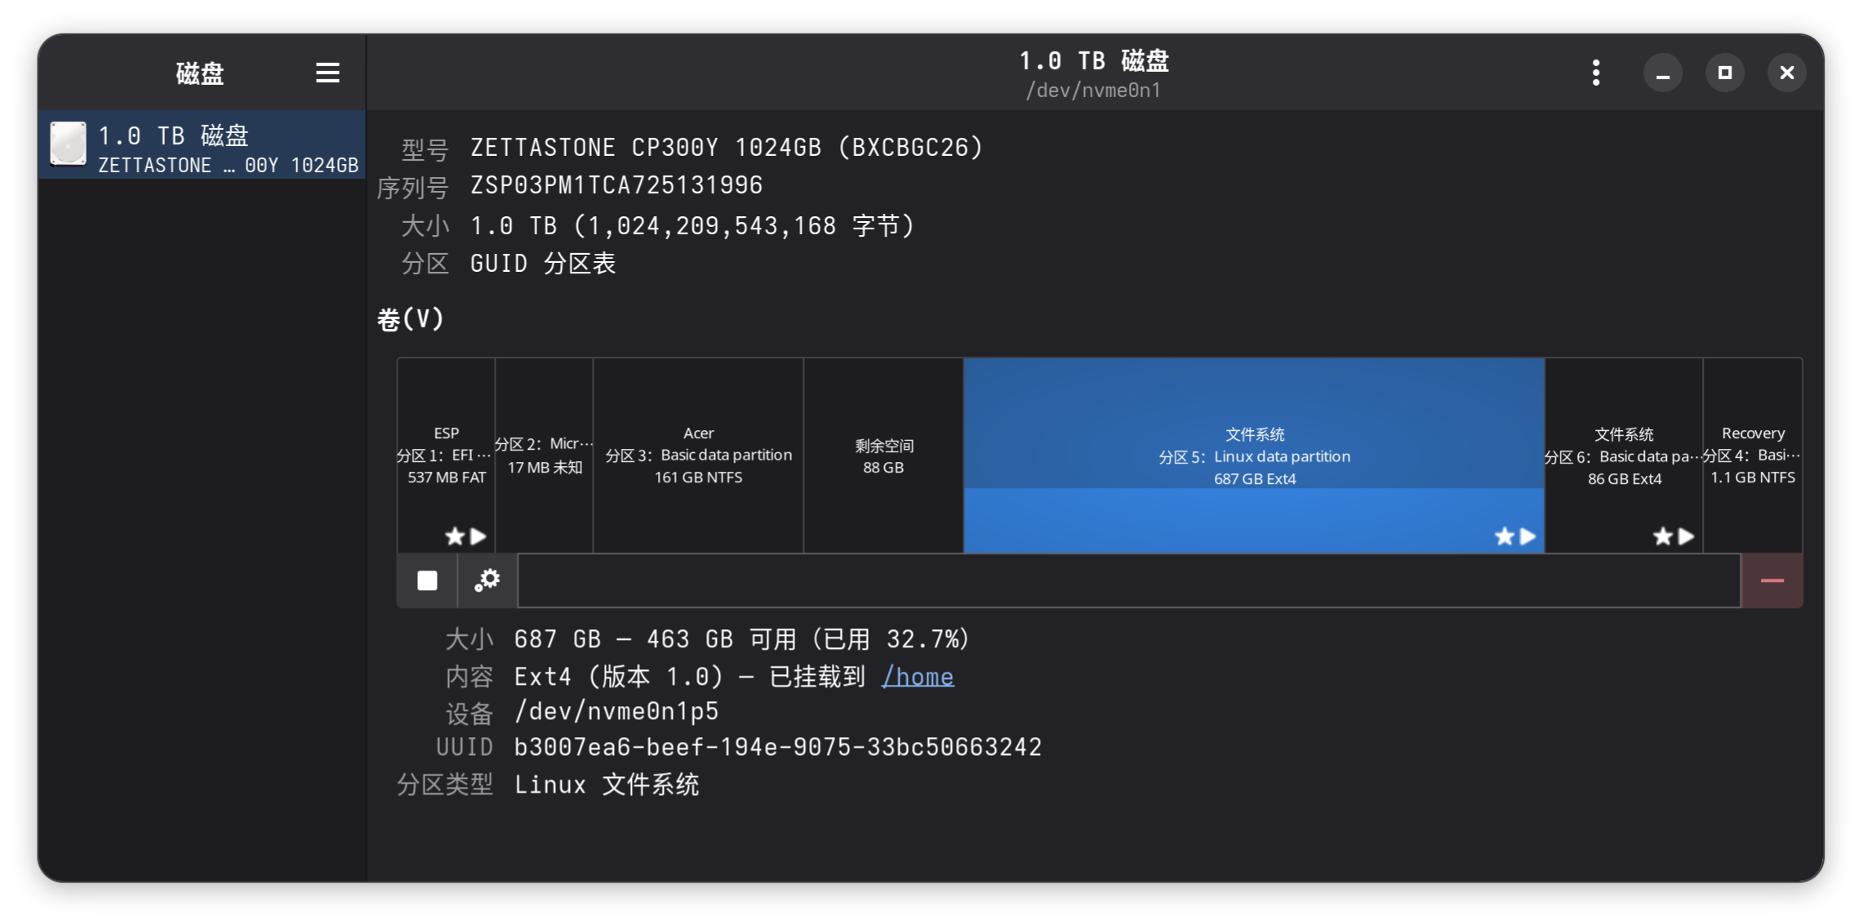The height and width of the screenshot is (924, 1863).
Task: Click the play arrow on the ESP partition
Action: pyautogui.click(x=478, y=536)
